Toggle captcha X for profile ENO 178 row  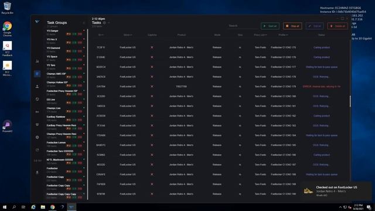[x=152, y=77]
